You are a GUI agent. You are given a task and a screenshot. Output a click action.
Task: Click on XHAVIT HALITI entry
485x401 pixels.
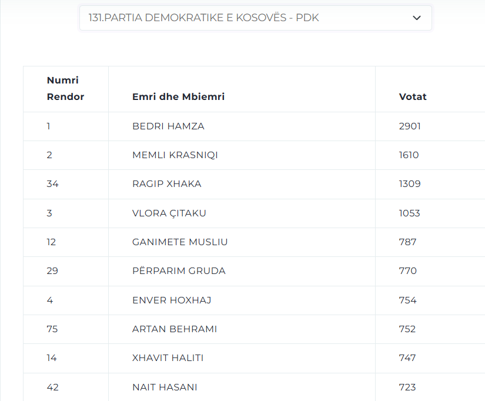point(168,358)
